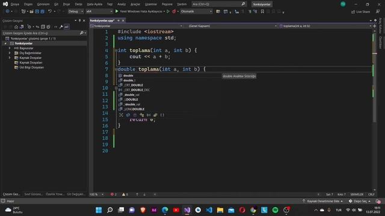
Task: Open Spotify from the taskbar
Action: [x=276, y=210]
